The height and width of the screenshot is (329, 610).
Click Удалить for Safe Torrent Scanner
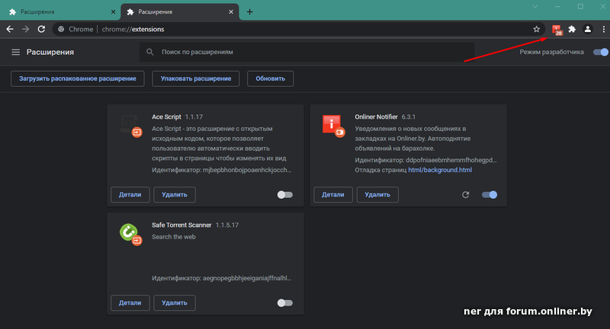[x=175, y=302]
